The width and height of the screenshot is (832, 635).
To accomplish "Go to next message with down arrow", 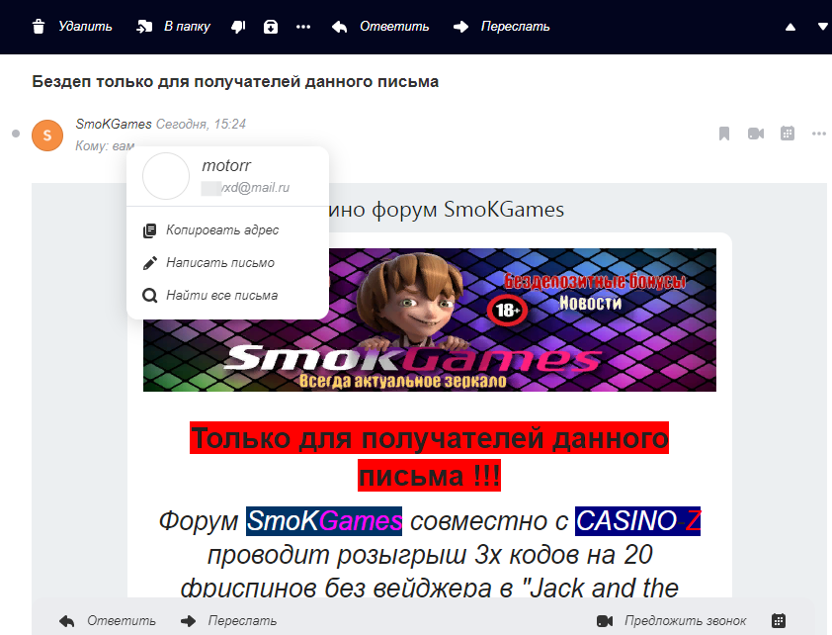I will click(823, 27).
